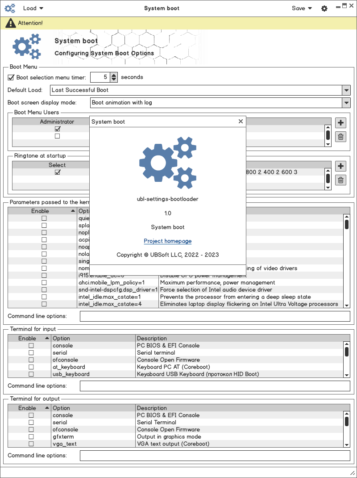Viewport: 357px width, 478px height.
Task: Click the kernel parameters Command line options field
Action: coord(215,316)
